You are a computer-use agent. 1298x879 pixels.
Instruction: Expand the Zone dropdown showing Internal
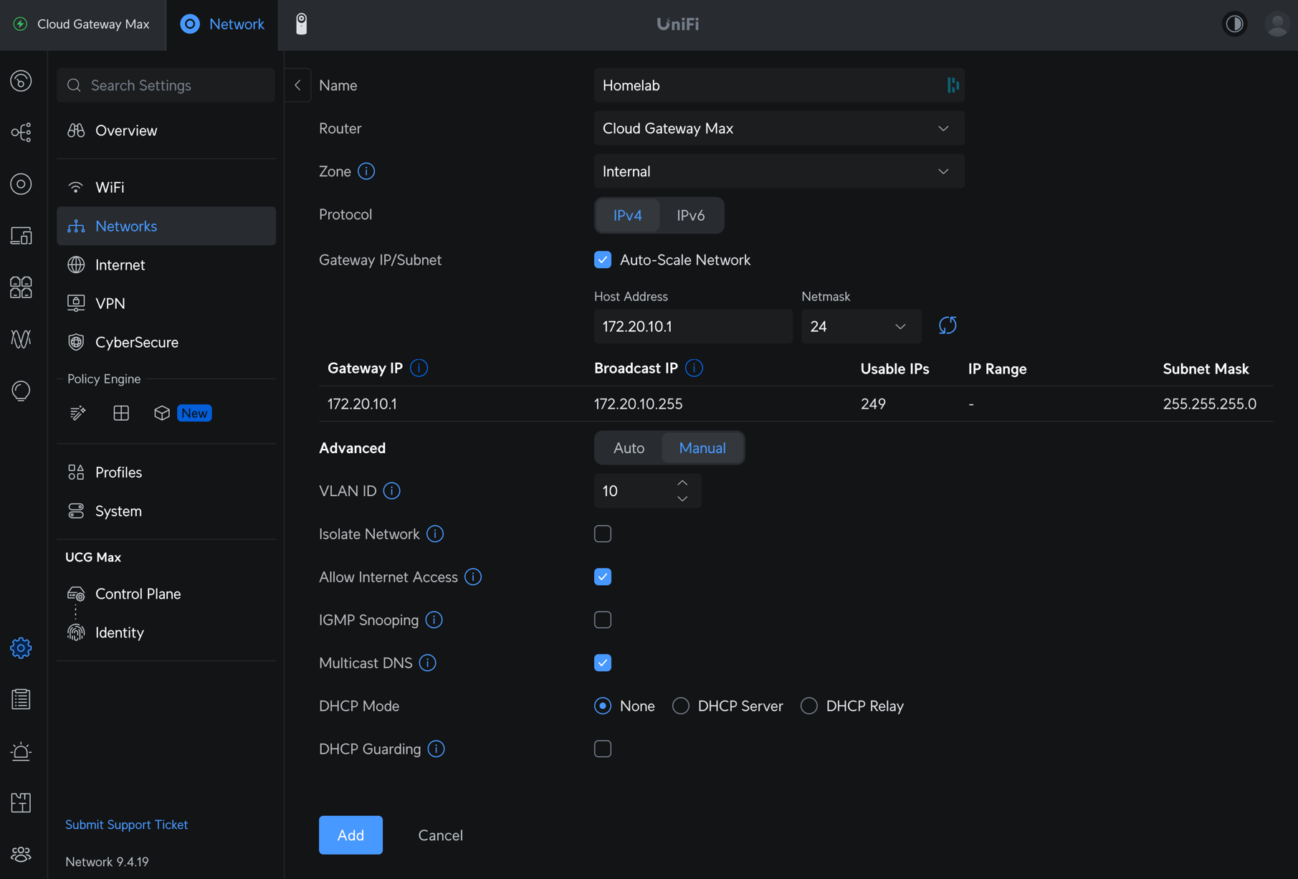tap(778, 171)
